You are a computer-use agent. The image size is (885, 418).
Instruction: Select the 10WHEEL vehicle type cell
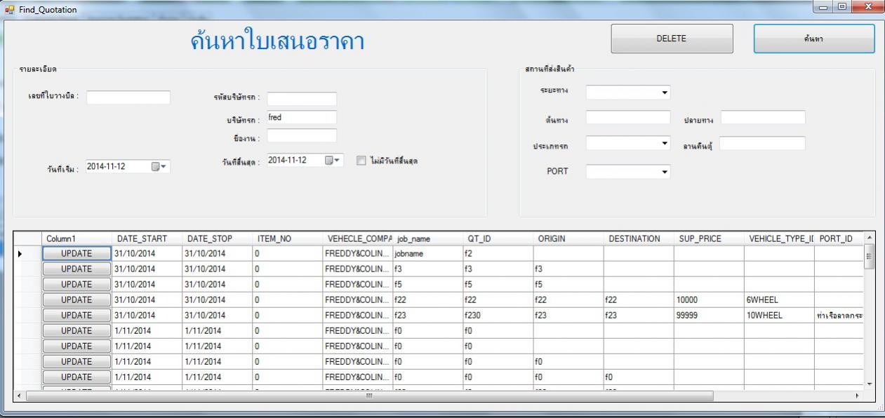[x=778, y=315]
